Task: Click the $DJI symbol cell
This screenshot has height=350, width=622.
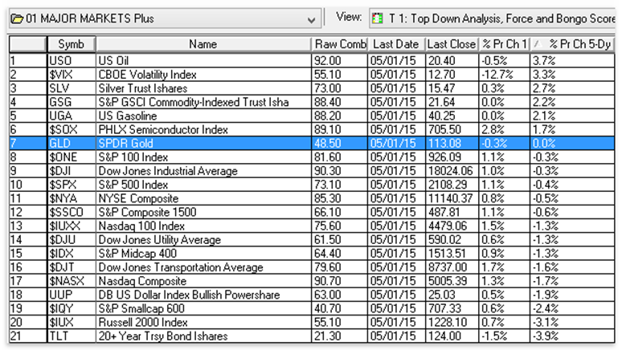Action: pos(72,171)
